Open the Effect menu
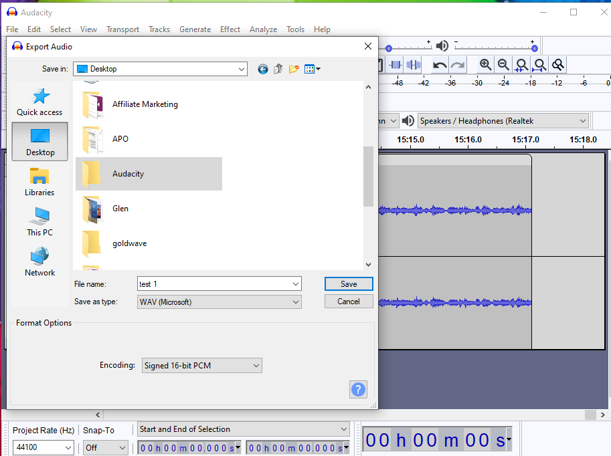The height and width of the screenshot is (456, 611). click(x=230, y=29)
